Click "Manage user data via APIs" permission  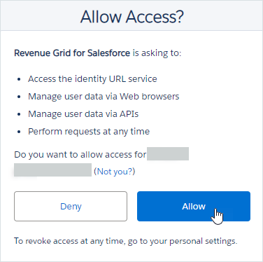[x=83, y=114]
